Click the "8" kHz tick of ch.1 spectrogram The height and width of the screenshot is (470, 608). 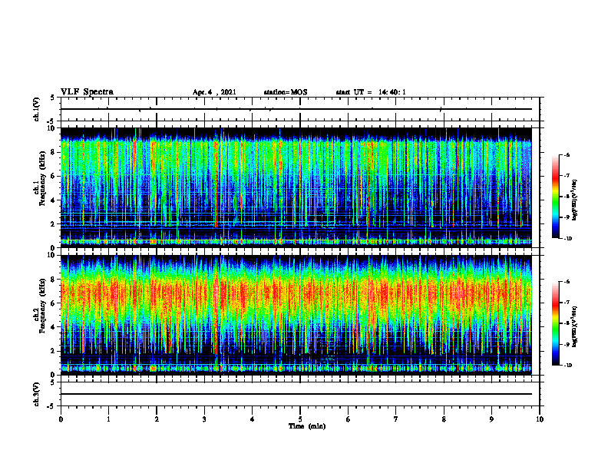[x=54, y=152]
